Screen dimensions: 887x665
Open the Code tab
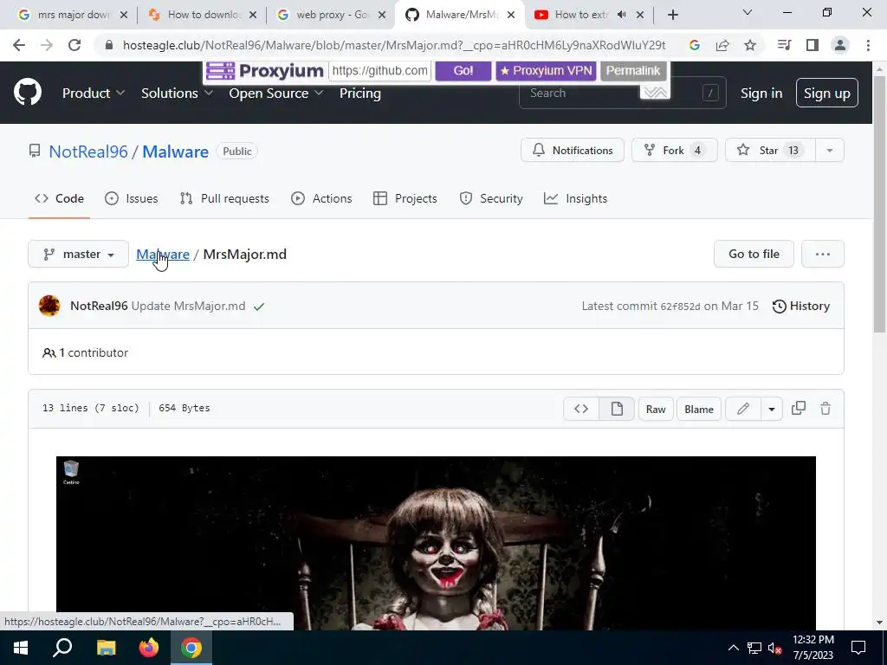[x=59, y=198]
